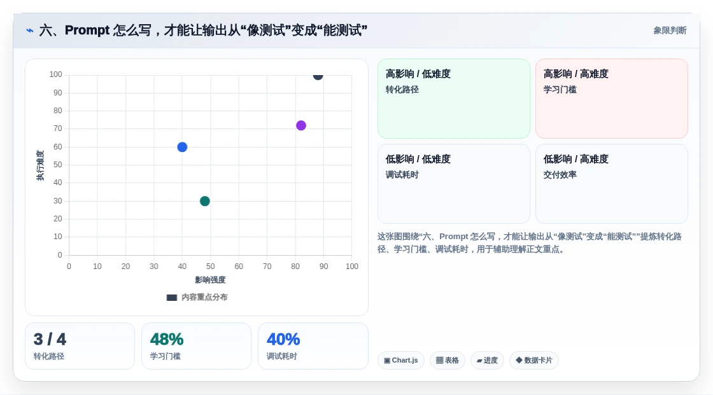Image resolution: width=713 pixels, height=395 pixels.
Task: Click the 执行难度 y-axis title
Action: coord(41,165)
